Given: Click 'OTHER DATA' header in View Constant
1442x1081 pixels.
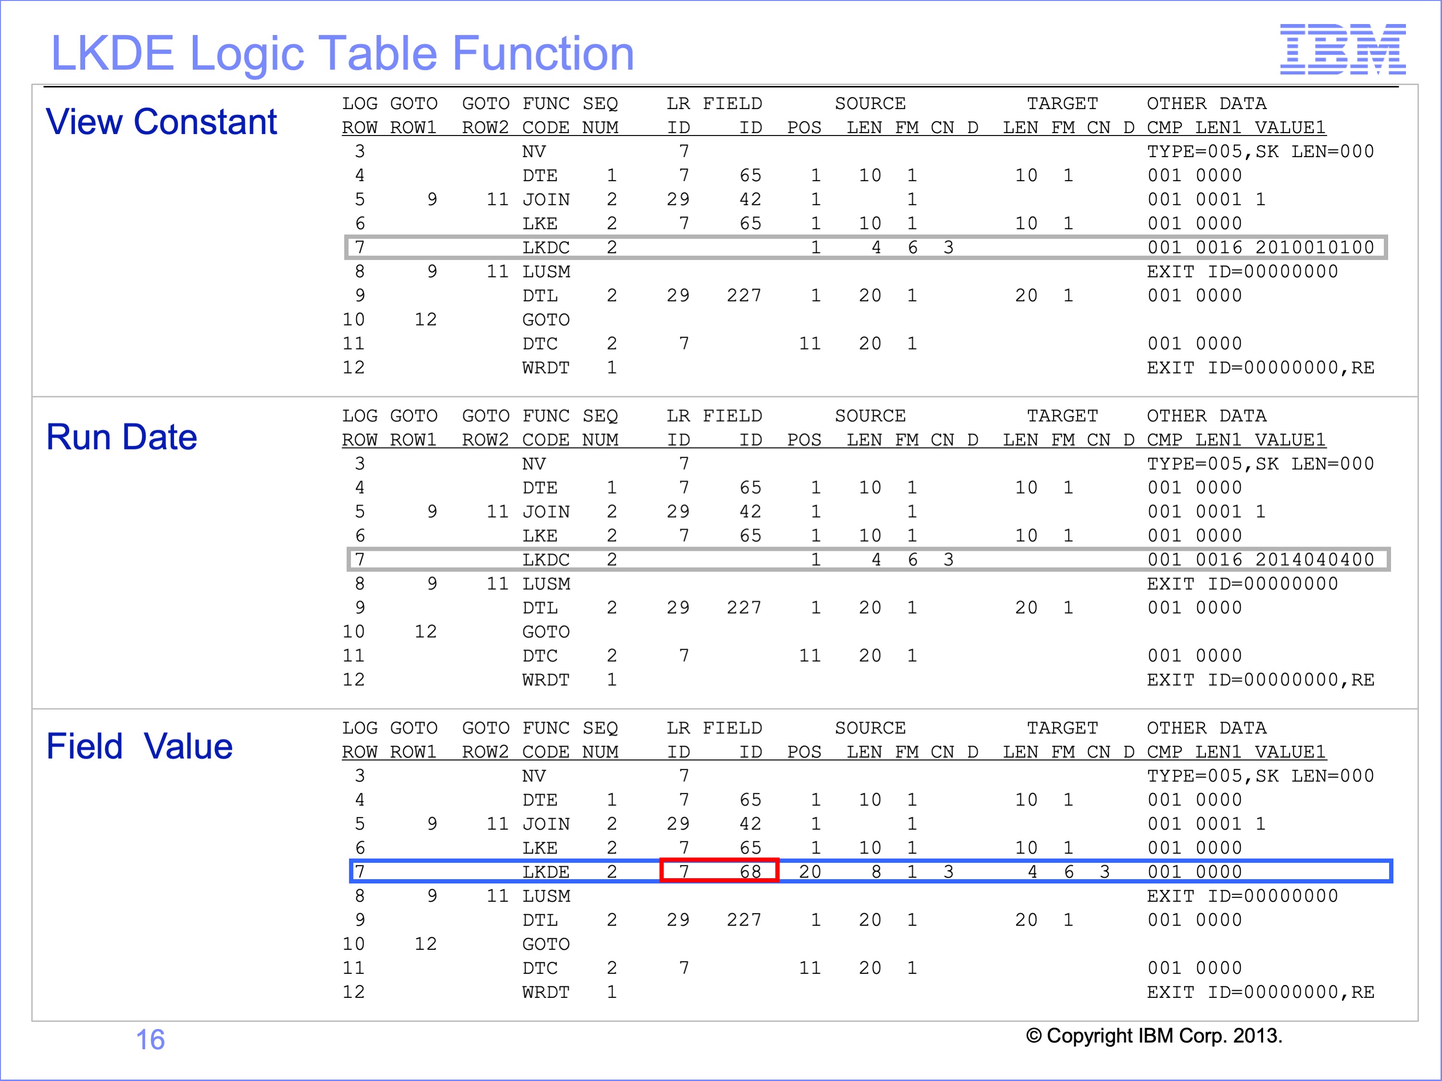Looking at the screenshot, I should (1207, 104).
